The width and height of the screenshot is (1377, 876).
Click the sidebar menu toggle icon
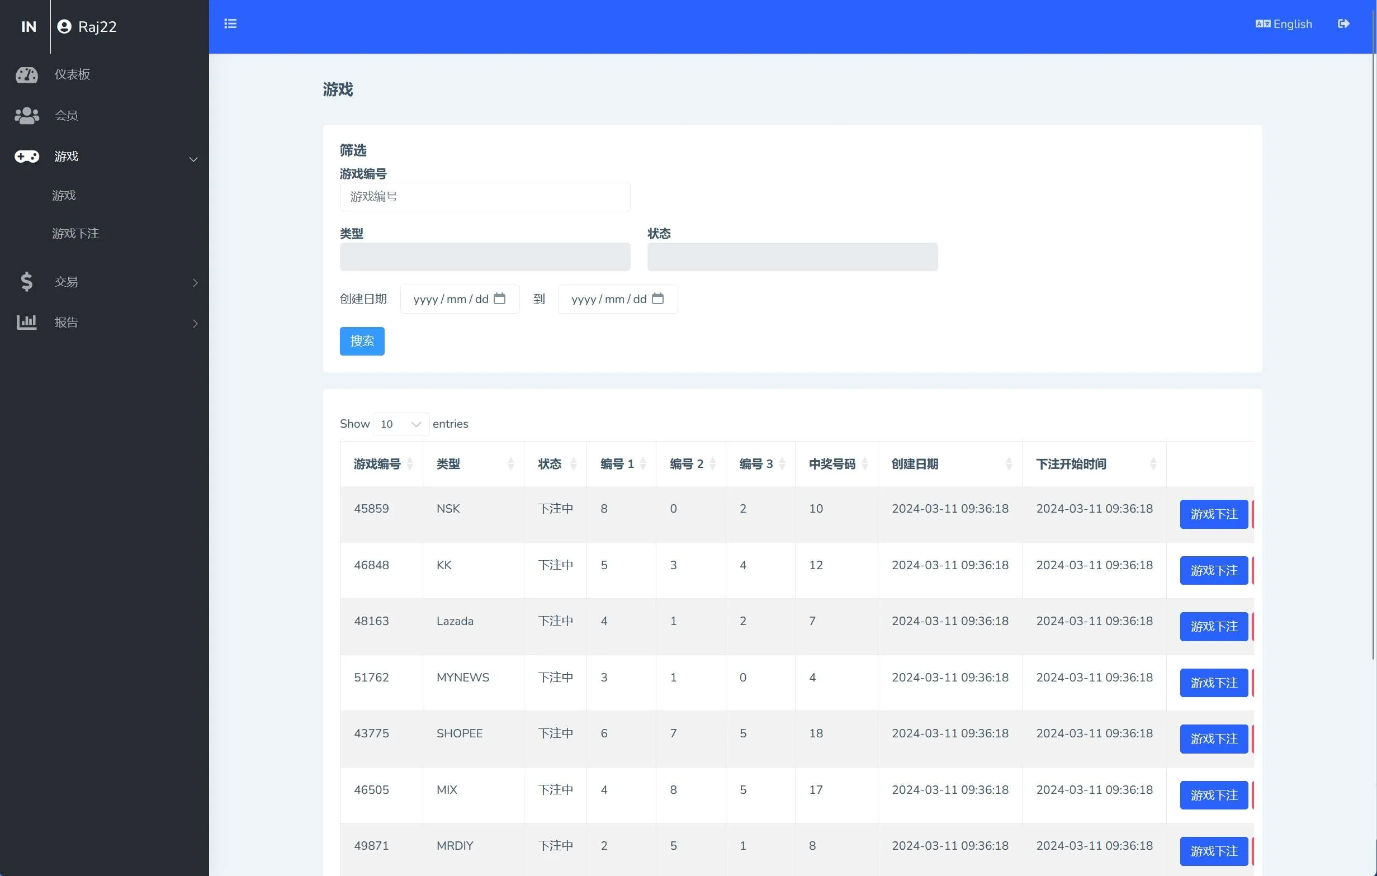coord(230,24)
